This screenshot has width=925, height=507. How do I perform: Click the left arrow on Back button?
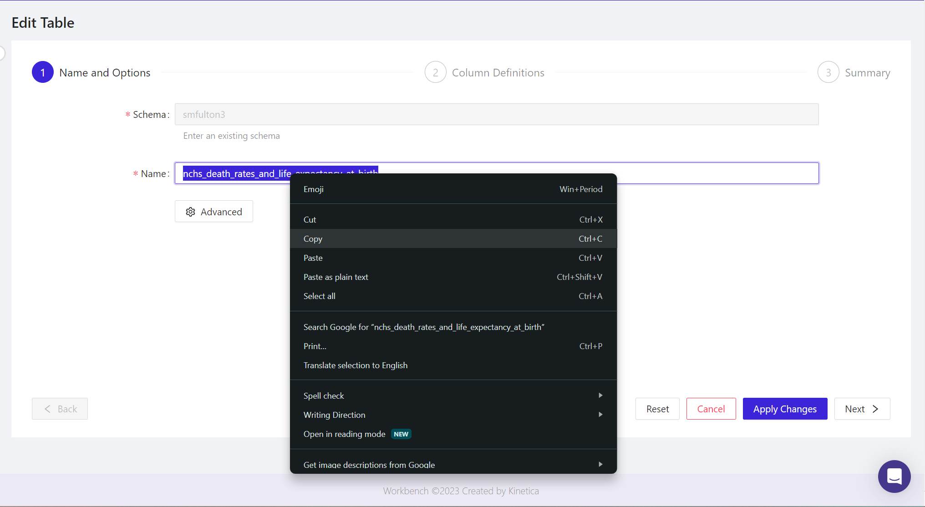click(x=48, y=409)
